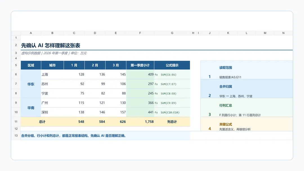
Task: Click the fx icon beside SUM(C9:E9)
Action: coord(156,103)
